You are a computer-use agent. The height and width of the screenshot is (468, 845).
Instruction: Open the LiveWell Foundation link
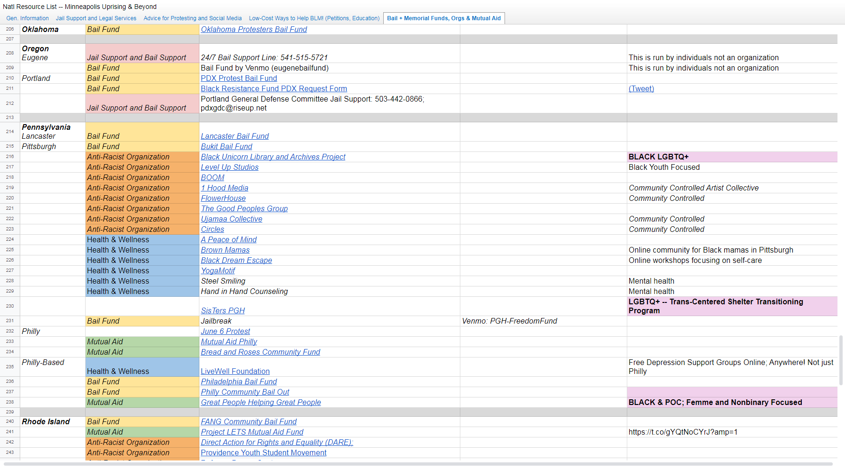235,371
